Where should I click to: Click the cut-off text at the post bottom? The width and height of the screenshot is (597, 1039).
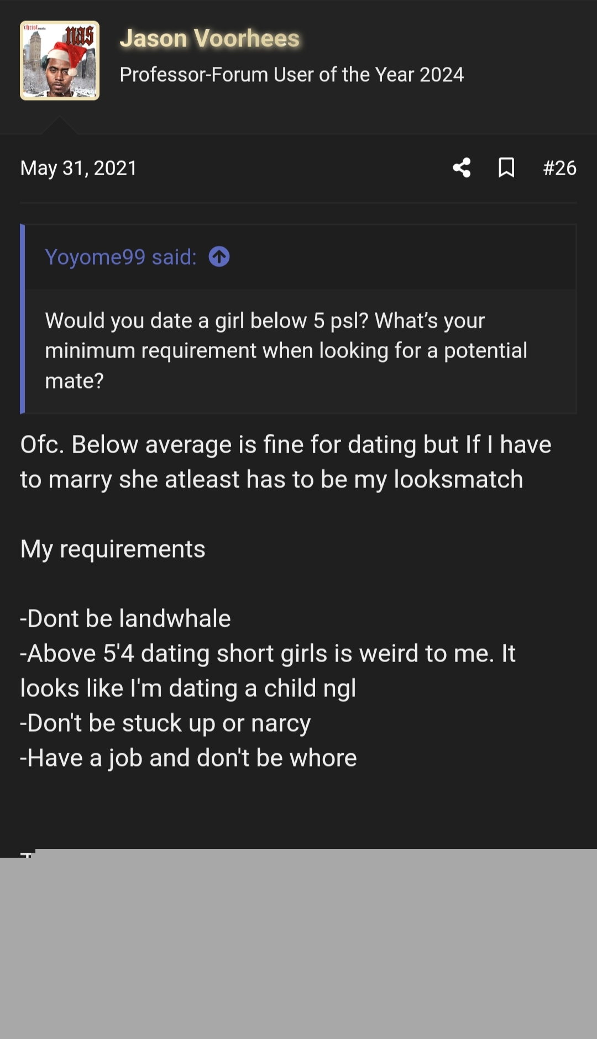coord(27,854)
